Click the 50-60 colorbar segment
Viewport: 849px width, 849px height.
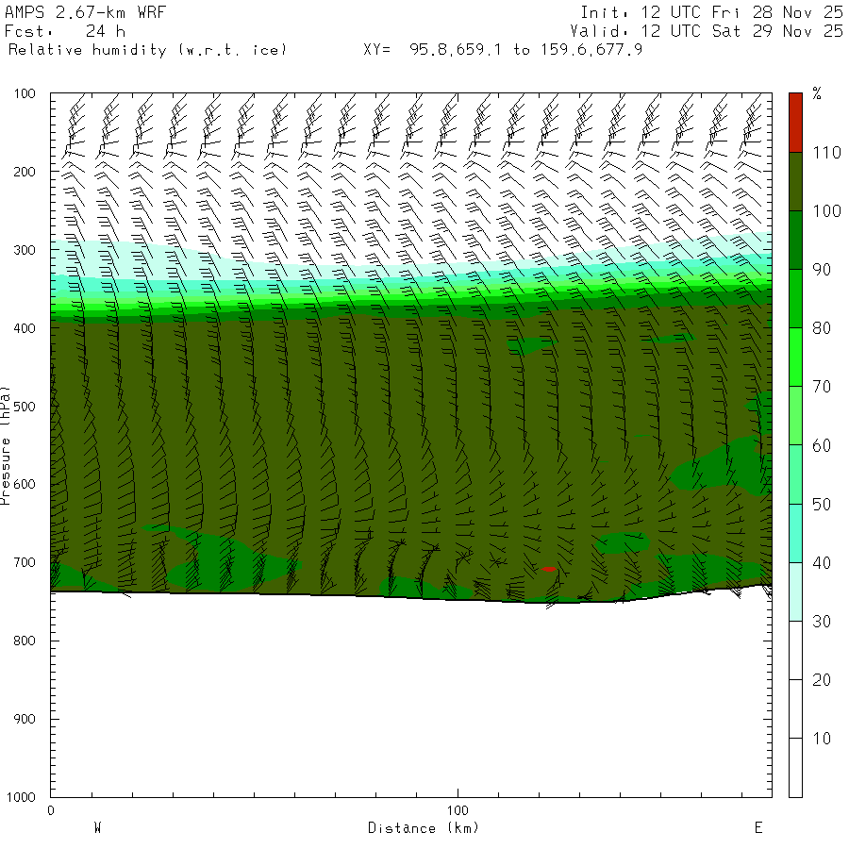tap(795, 474)
